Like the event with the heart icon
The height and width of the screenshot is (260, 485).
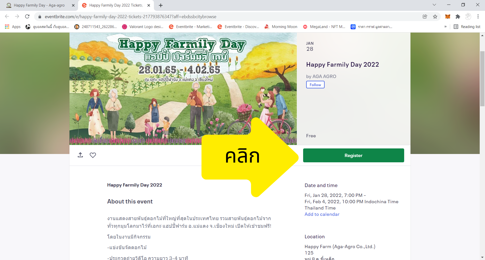93,155
